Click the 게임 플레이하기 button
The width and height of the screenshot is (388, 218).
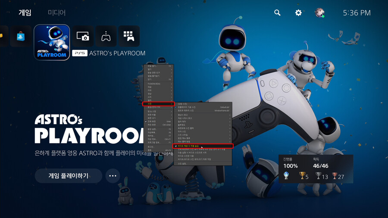tap(69, 176)
